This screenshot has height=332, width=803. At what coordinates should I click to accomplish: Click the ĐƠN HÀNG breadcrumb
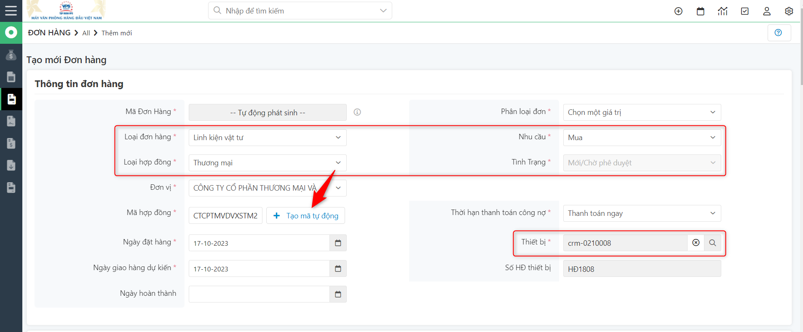[49, 33]
